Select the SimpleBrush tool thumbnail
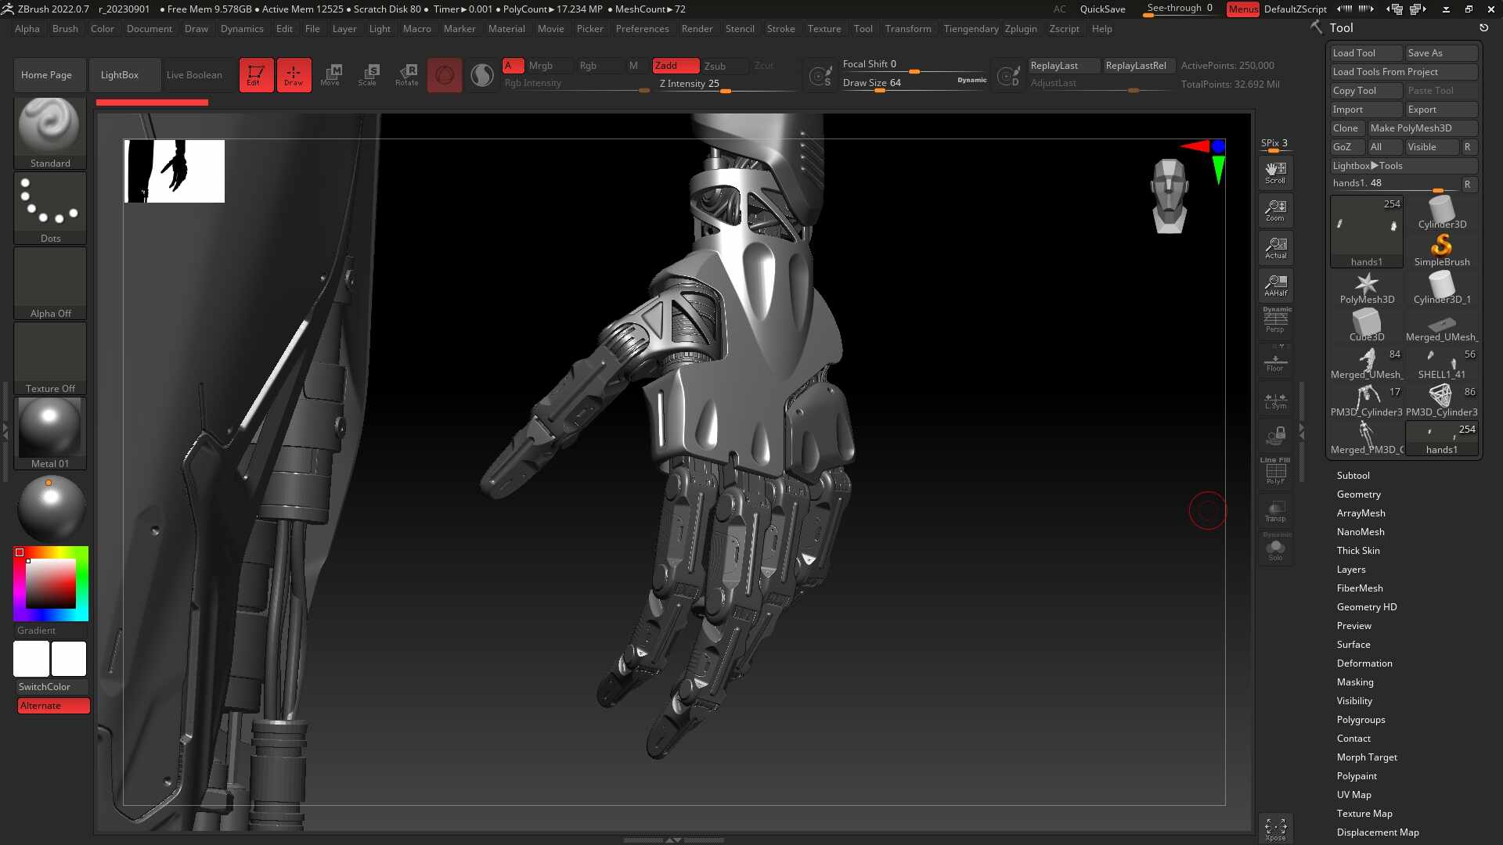 pyautogui.click(x=1441, y=250)
